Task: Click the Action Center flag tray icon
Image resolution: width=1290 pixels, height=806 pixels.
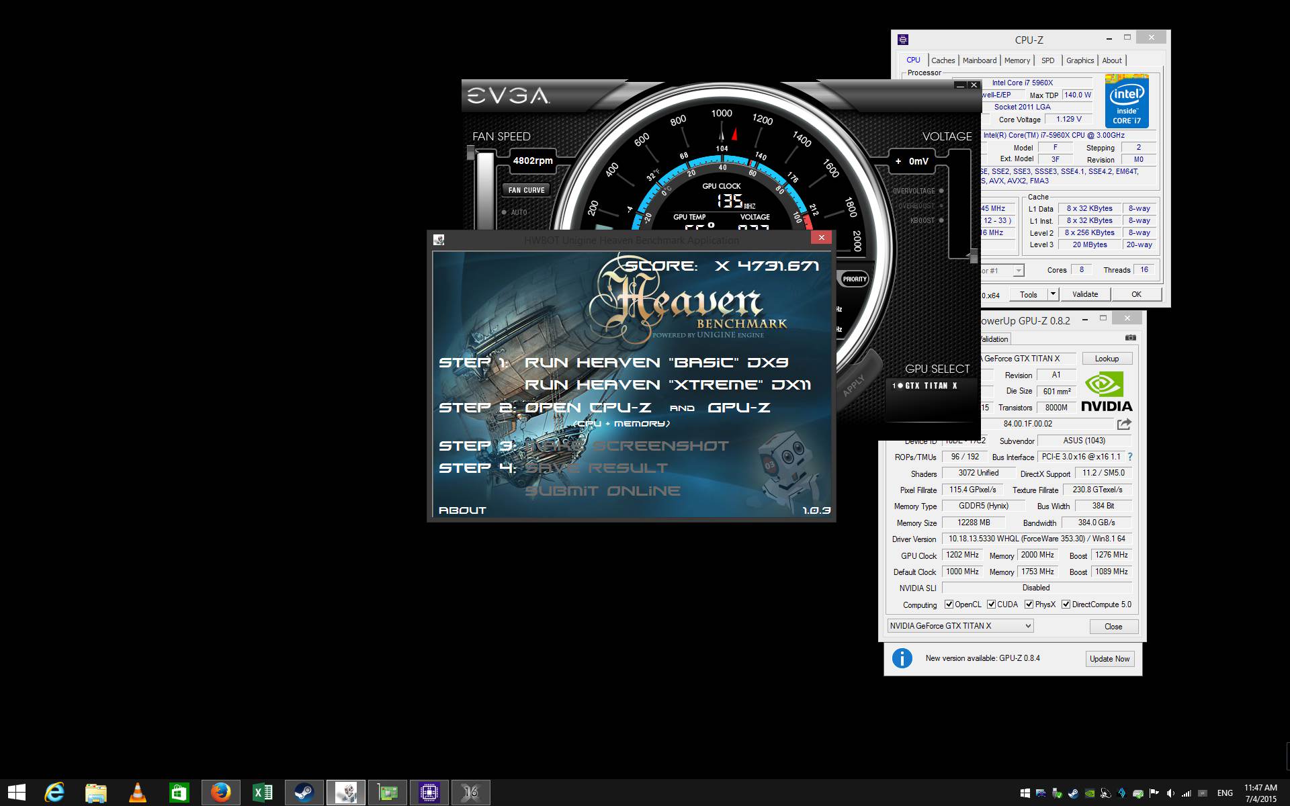Action: [x=1154, y=793]
